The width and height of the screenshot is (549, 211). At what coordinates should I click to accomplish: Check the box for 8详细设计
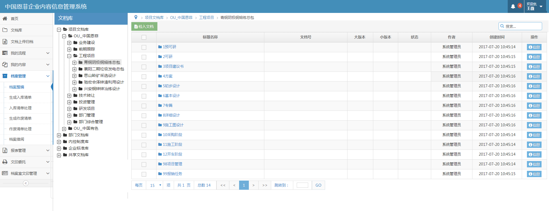click(x=144, y=116)
